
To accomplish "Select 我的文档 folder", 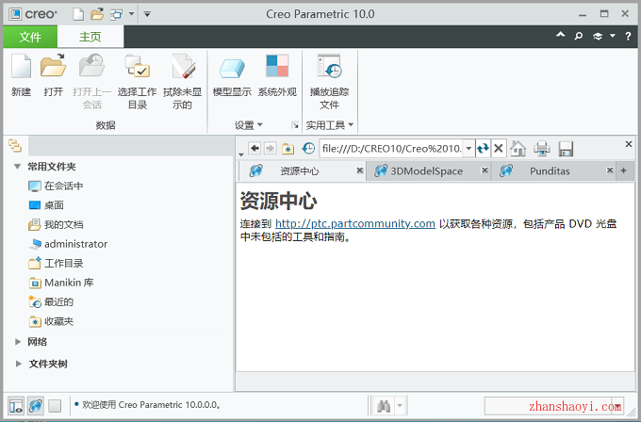I will point(56,224).
